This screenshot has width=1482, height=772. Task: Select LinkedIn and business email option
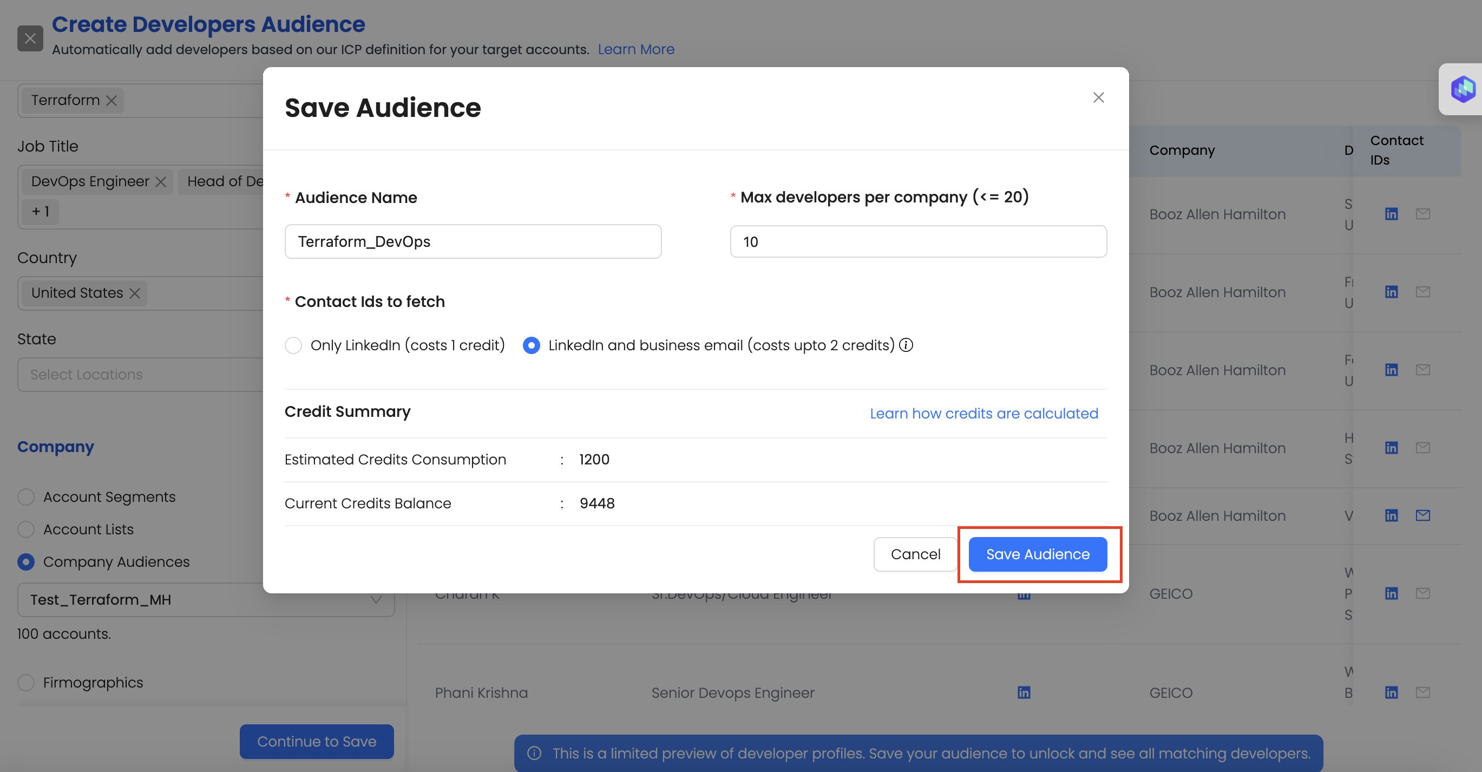[531, 345]
